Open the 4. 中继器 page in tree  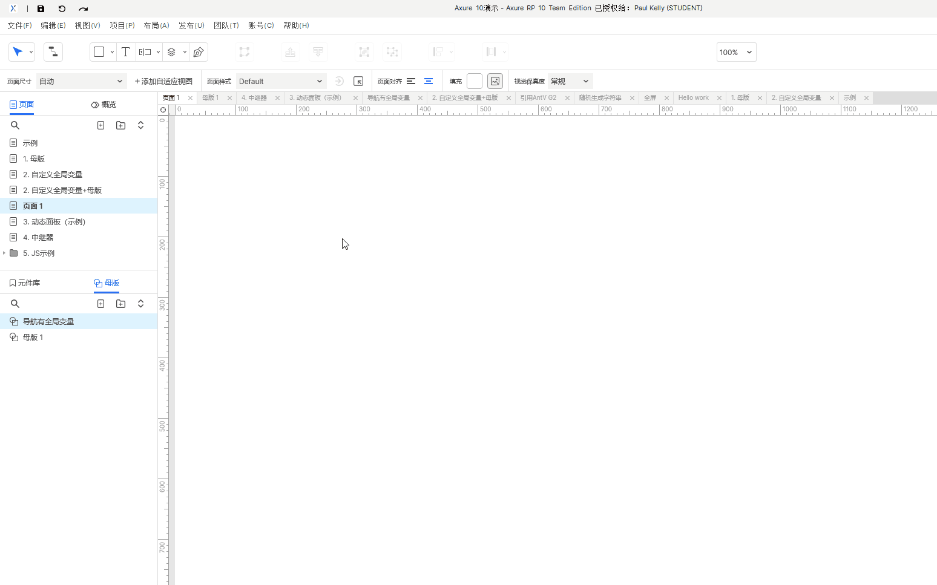click(x=38, y=238)
